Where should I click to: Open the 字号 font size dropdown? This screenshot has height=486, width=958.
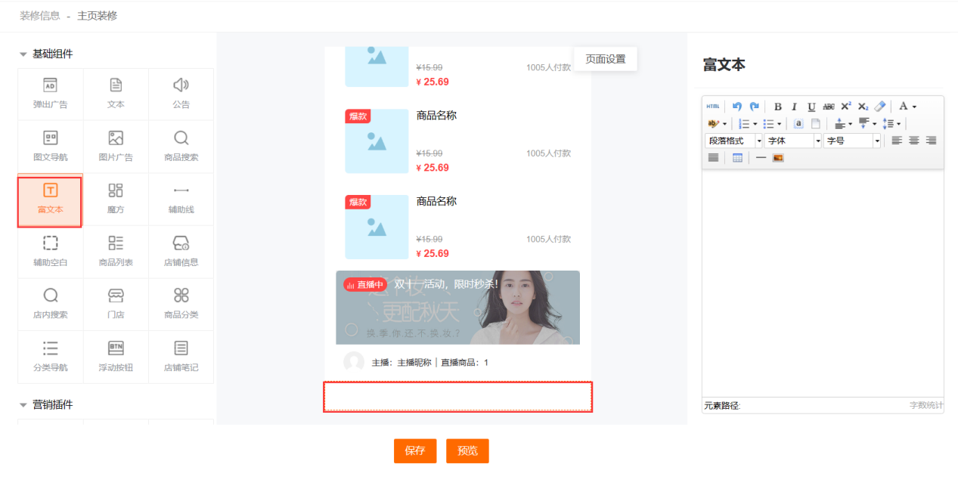(x=852, y=141)
